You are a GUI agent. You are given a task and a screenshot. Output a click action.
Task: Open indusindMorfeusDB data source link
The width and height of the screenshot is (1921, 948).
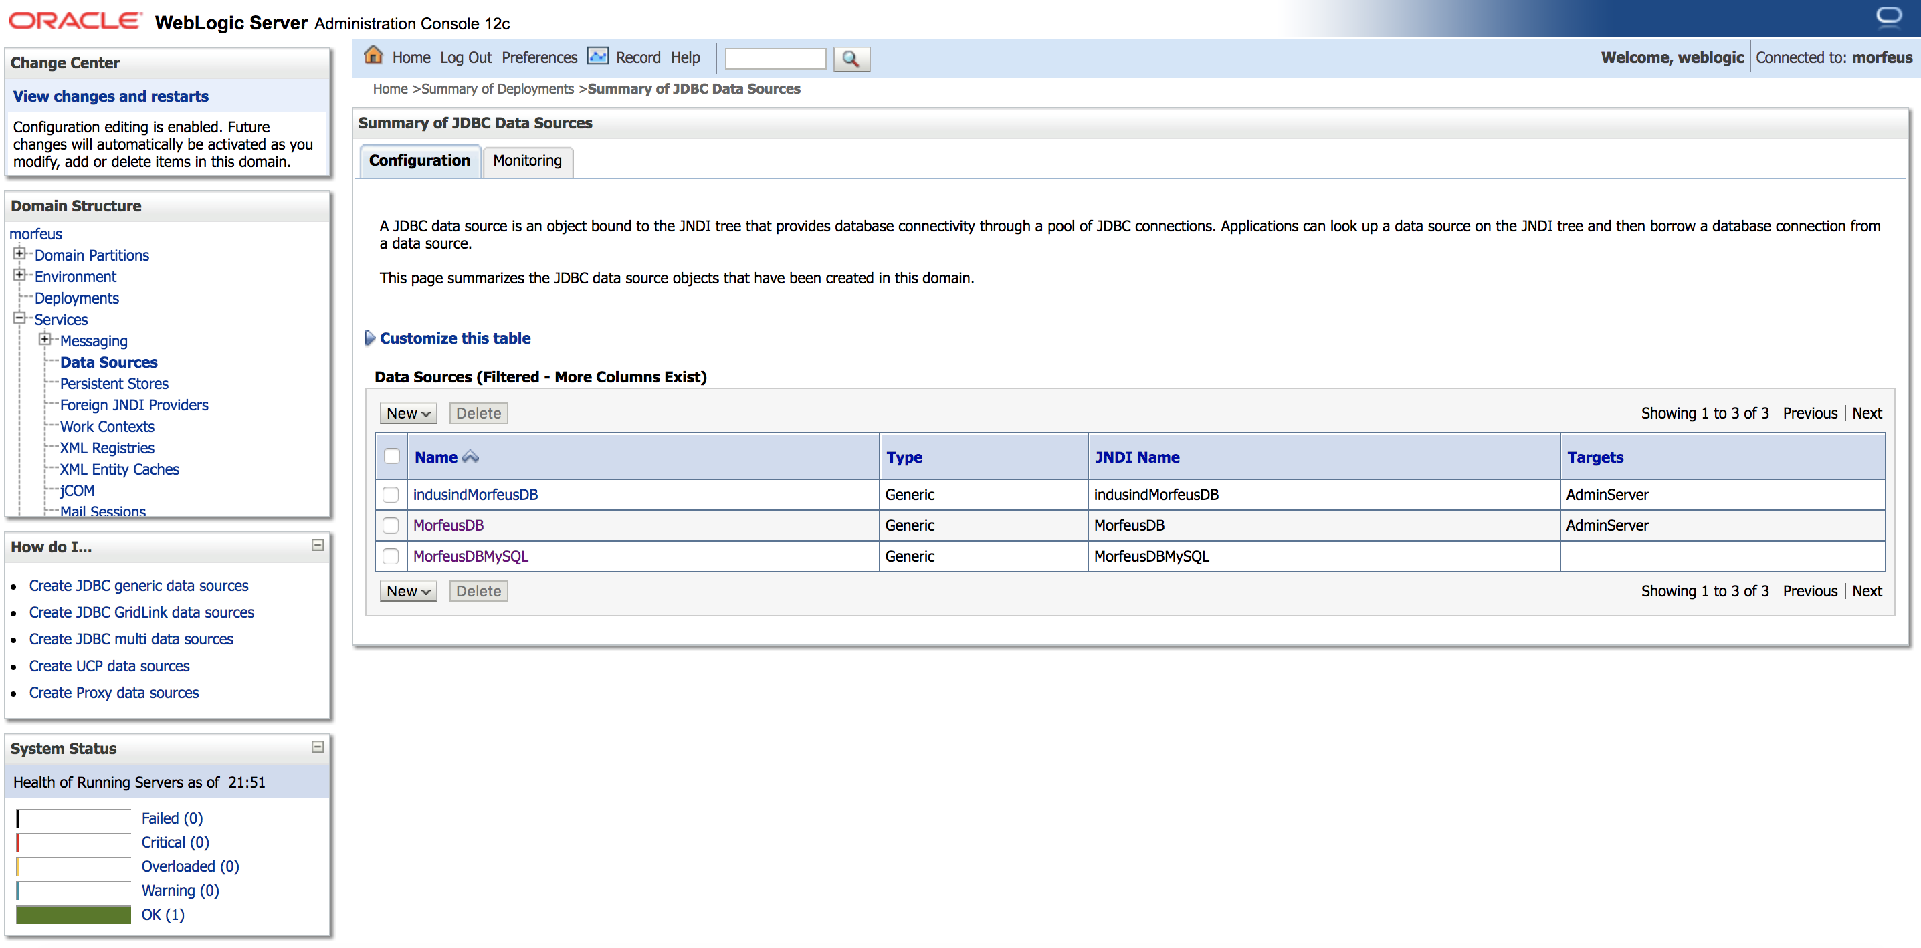coord(475,495)
